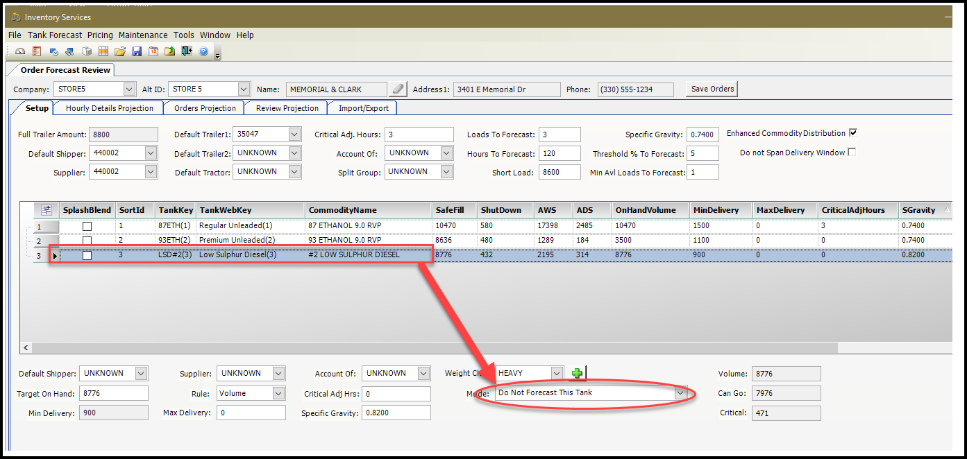Click the gauge dashboard toolbar icon

pyautogui.click(x=20, y=51)
